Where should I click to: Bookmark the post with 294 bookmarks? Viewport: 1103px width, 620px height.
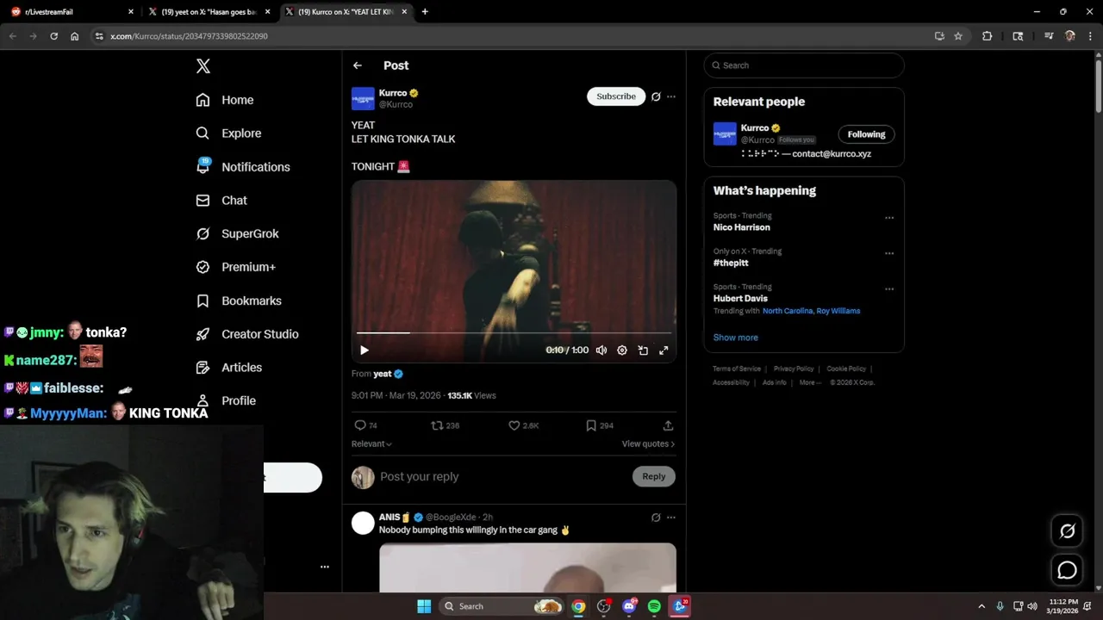[x=600, y=425]
